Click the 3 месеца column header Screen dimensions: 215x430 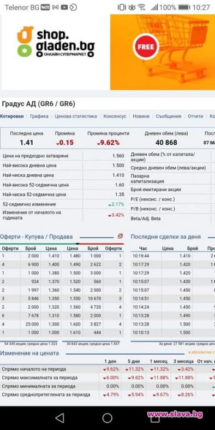pyautogui.click(x=183, y=362)
